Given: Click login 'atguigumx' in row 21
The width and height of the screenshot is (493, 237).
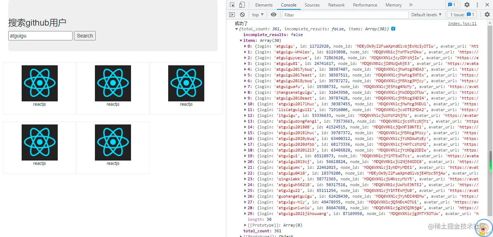Looking at the screenshot, I should [290, 167].
